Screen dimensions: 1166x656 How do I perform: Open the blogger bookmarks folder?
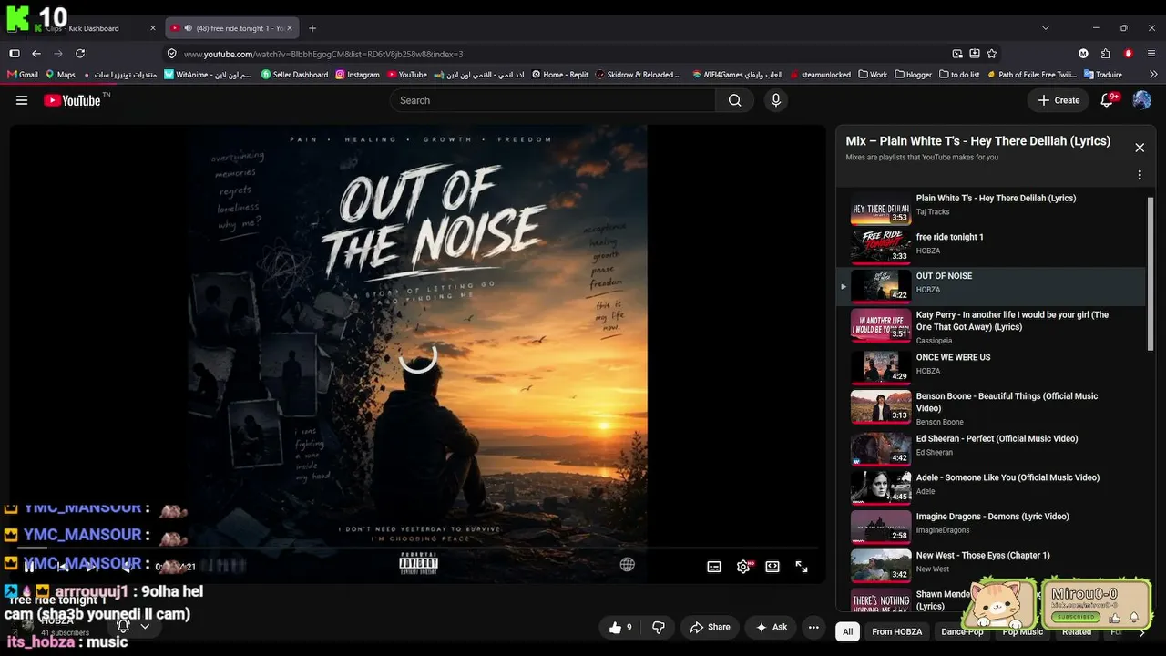pos(914,75)
